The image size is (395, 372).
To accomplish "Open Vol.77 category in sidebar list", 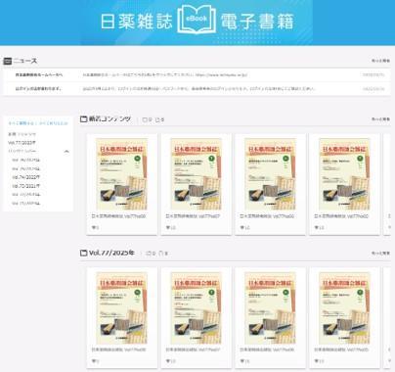I will 22,143.
